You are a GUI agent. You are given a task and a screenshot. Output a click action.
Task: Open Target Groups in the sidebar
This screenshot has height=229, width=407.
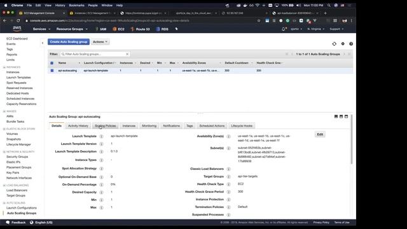pyautogui.click(x=16, y=195)
